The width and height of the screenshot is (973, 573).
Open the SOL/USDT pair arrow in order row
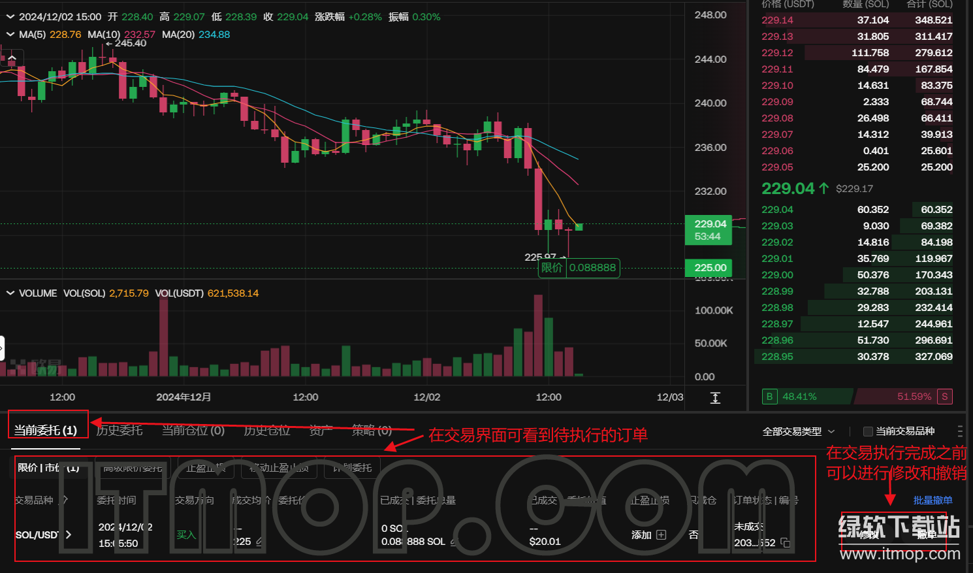click(69, 535)
